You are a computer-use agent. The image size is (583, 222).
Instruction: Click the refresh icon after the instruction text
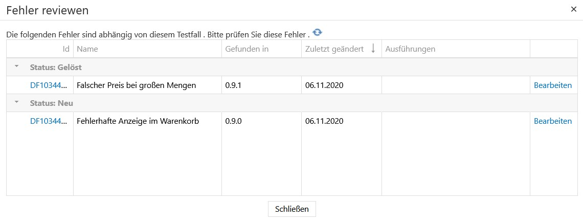click(318, 33)
